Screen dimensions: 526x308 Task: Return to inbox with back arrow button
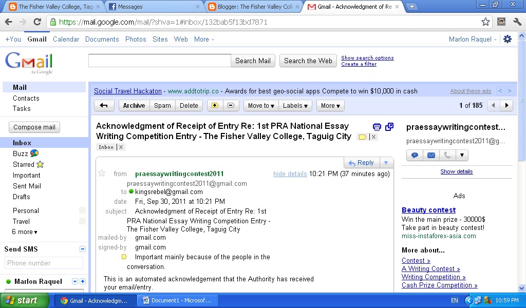(x=104, y=106)
